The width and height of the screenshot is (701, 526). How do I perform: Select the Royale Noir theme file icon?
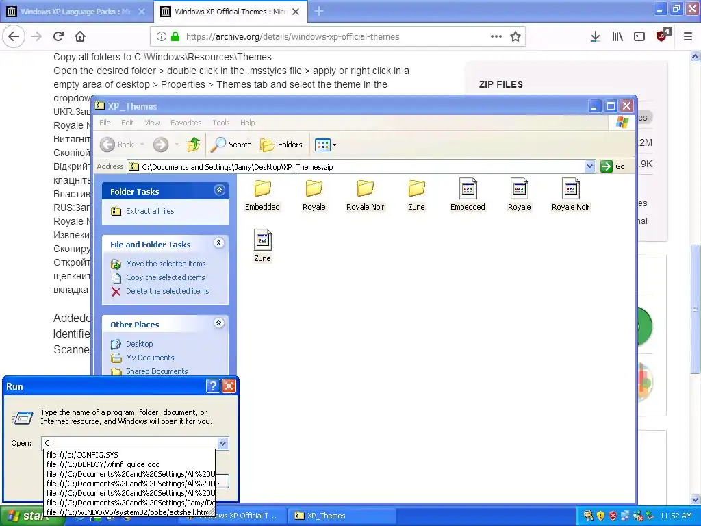pos(570,195)
